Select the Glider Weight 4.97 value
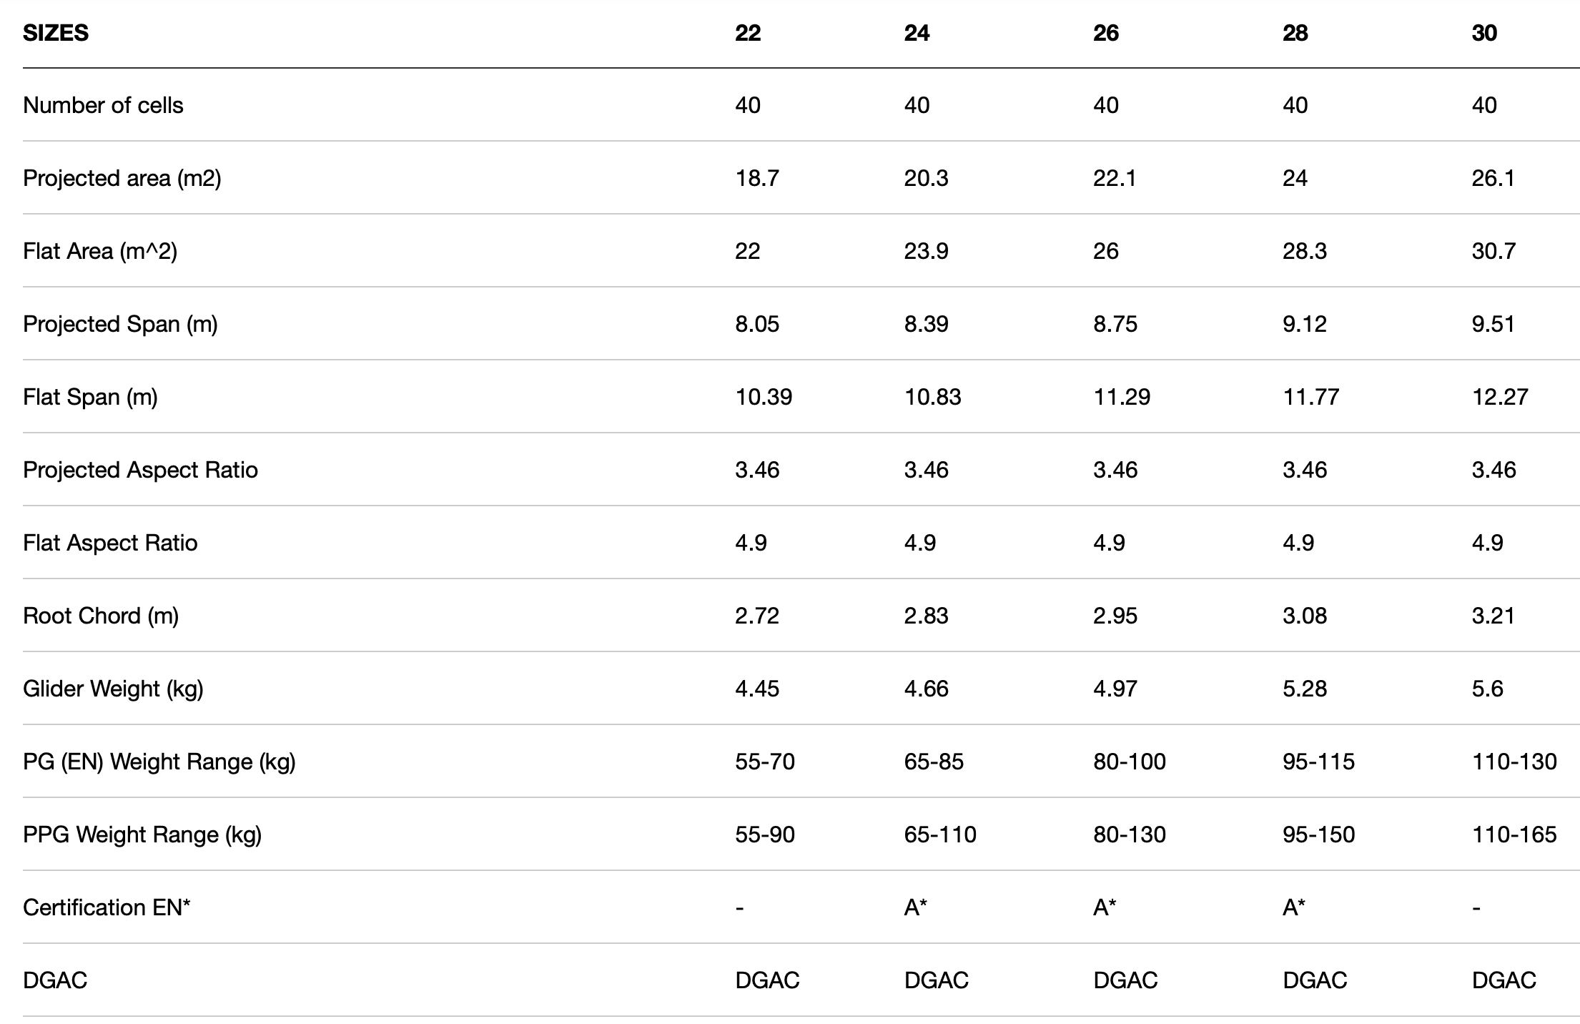The width and height of the screenshot is (1580, 1024). click(x=1115, y=689)
